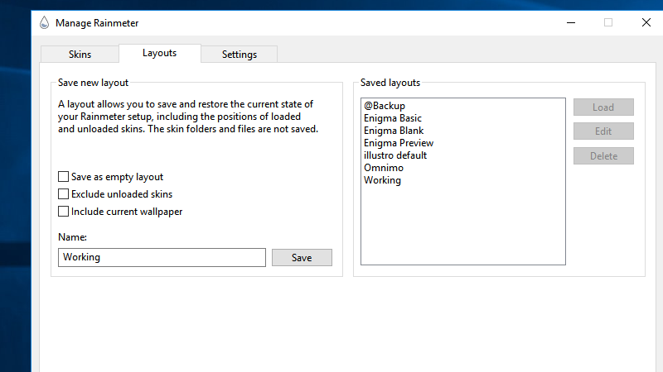The height and width of the screenshot is (372, 663).
Task: Click the Load button
Action: (x=603, y=107)
